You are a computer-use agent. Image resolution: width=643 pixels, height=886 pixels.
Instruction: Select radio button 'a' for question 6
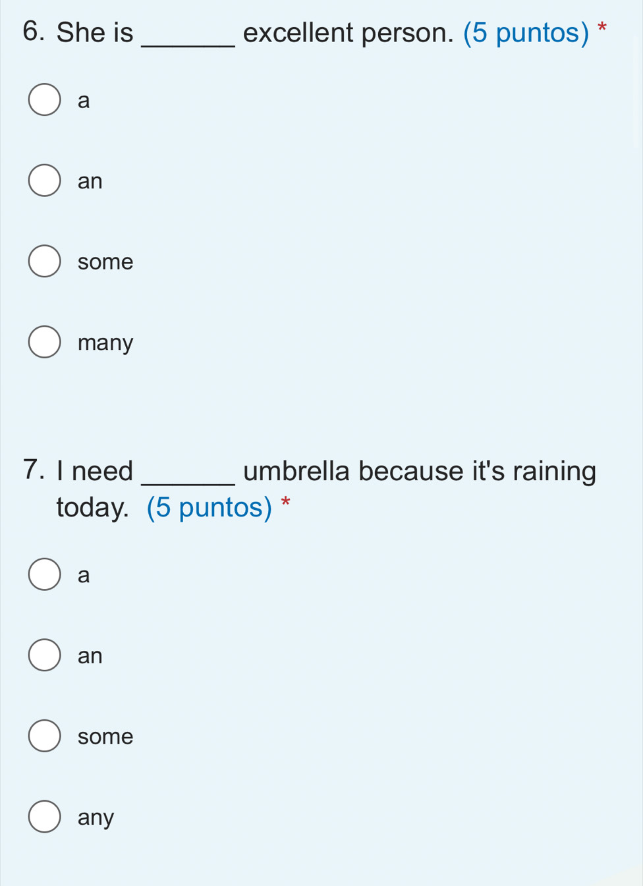pos(44,100)
